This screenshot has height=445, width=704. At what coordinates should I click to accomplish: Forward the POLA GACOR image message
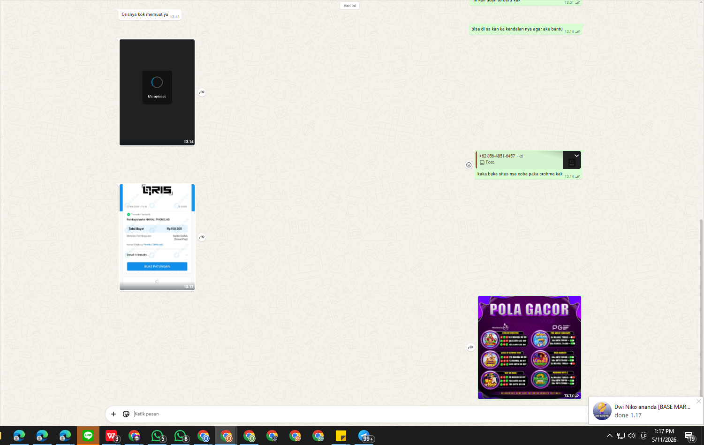tap(470, 347)
